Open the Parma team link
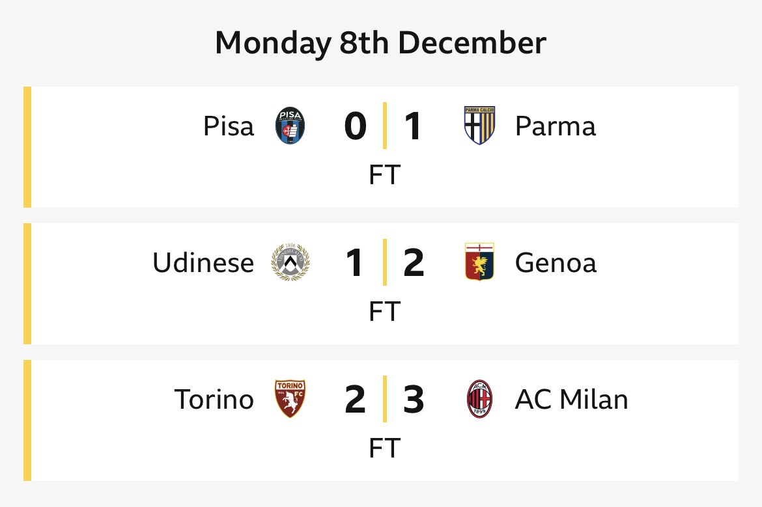Image resolution: width=762 pixels, height=507 pixels. click(x=555, y=126)
